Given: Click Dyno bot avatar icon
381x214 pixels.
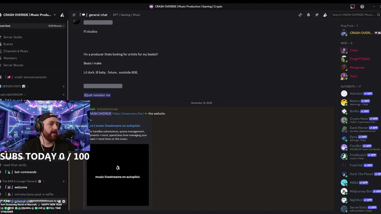Looking at the screenshot, I should [344, 139].
